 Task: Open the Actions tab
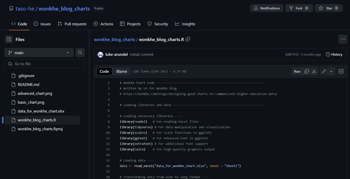click(x=103, y=24)
